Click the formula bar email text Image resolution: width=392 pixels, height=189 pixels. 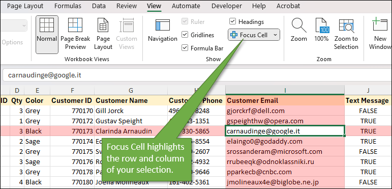pos(45,75)
